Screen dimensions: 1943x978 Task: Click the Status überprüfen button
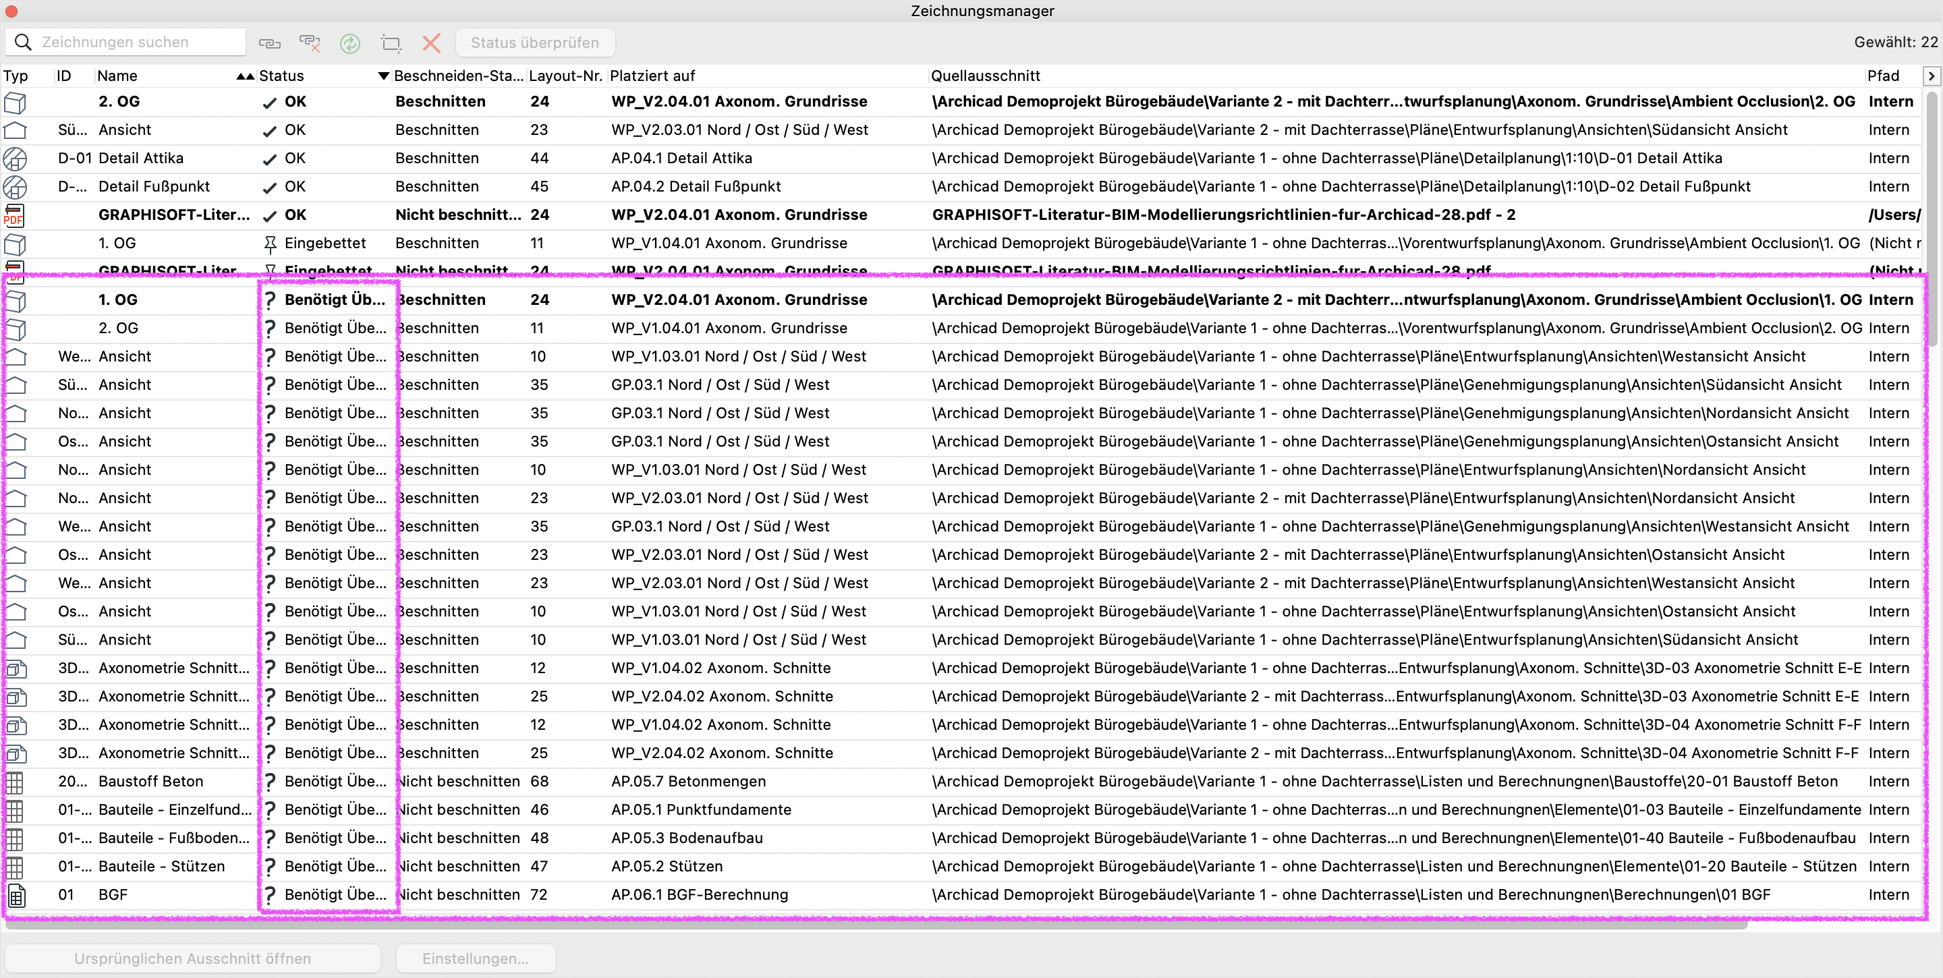535,43
